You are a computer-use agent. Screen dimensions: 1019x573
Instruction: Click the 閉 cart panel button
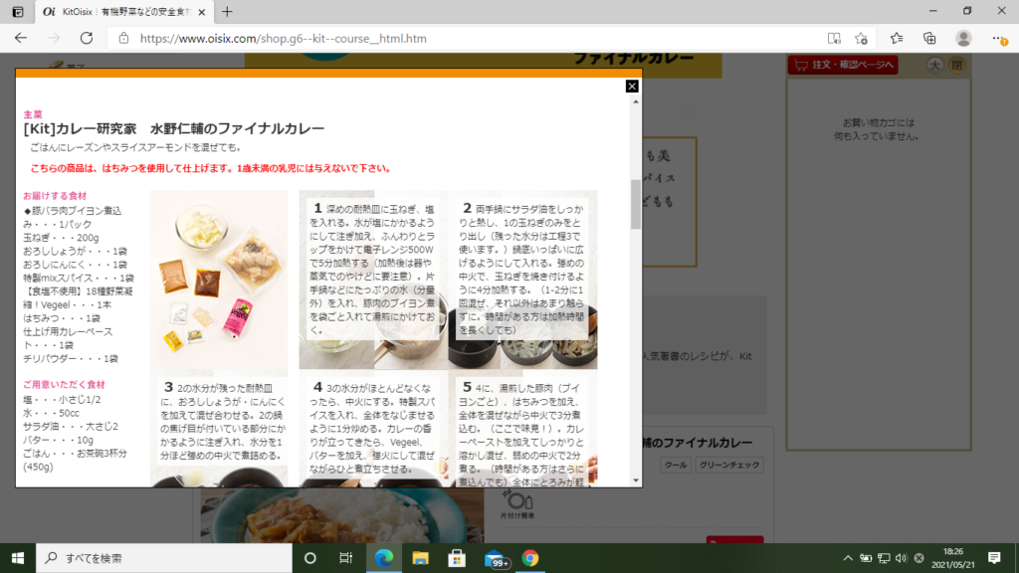tap(956, 65)
